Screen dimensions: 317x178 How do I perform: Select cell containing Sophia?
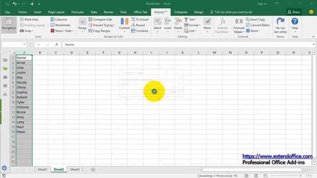(24, 92)
